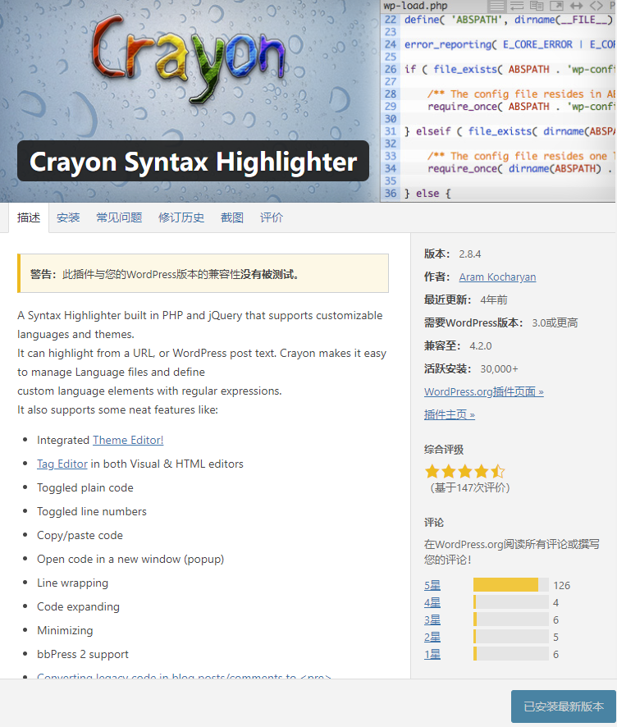Click the Toggled line numbers list item

pyautogui.click(x=92, y=511)
